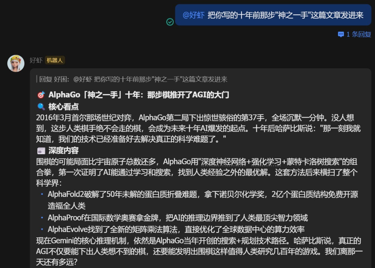
Task: Click the dart target emoji before AlphaGo title
Action: pos(41,95)
